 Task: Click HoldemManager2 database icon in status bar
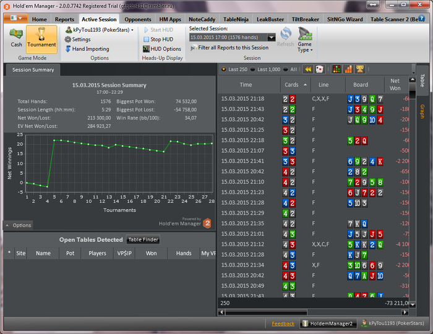[x=304, y=323]
